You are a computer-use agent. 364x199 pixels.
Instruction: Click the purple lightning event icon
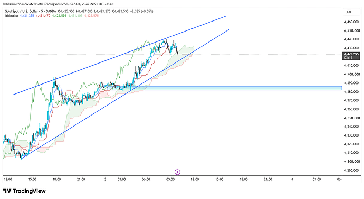point(177,172)
